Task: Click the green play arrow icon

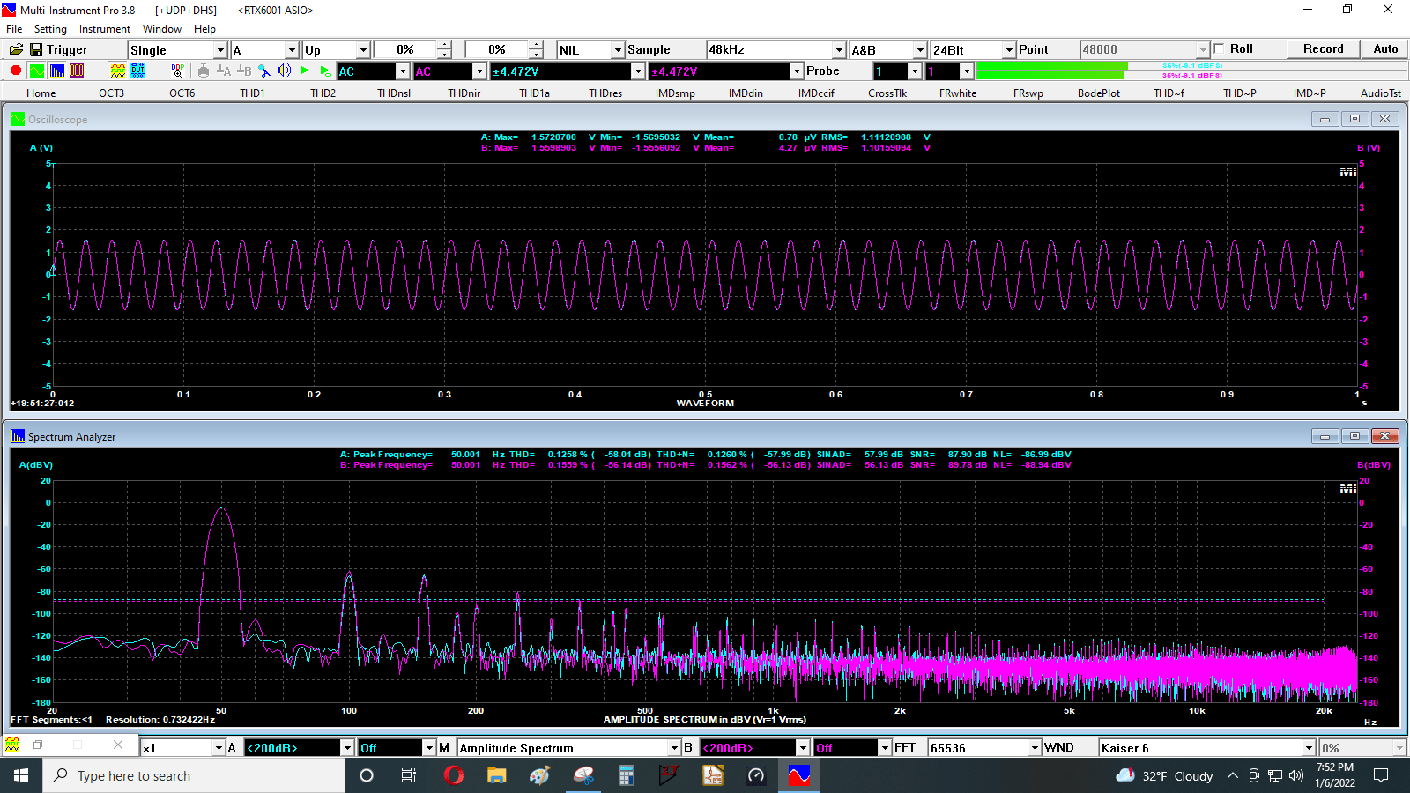Action: click(x=305, y=70)
